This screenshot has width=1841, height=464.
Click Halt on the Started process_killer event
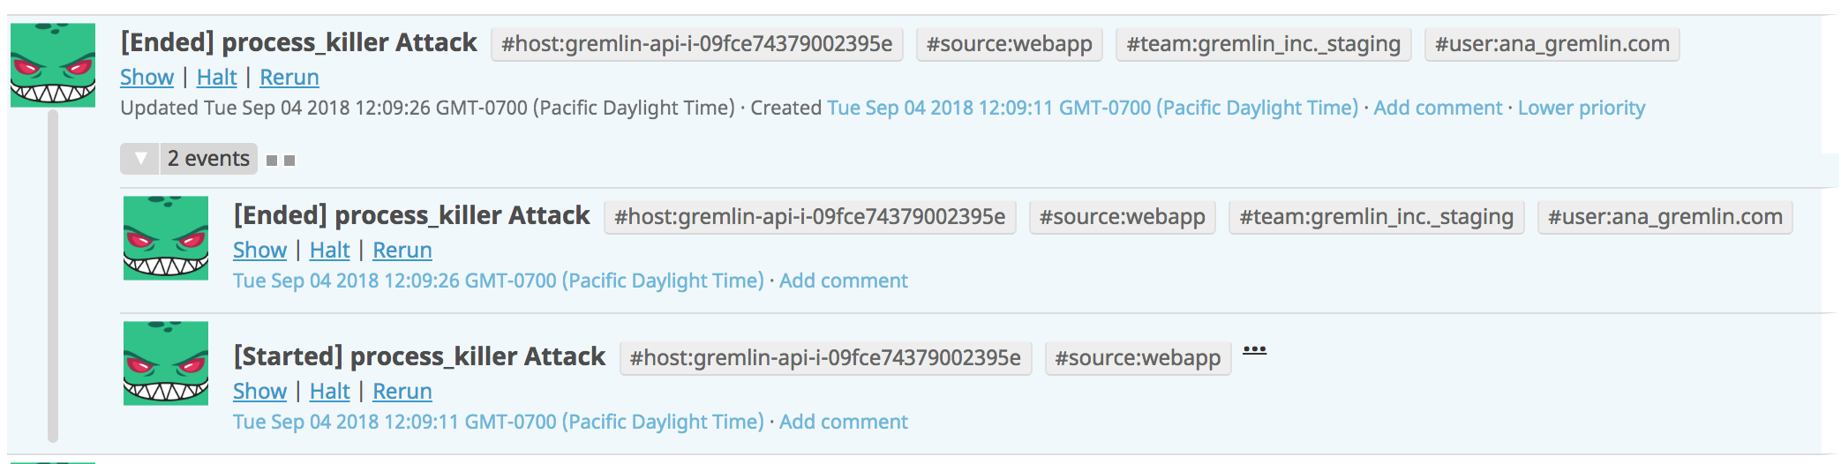[x=329, y=392]
